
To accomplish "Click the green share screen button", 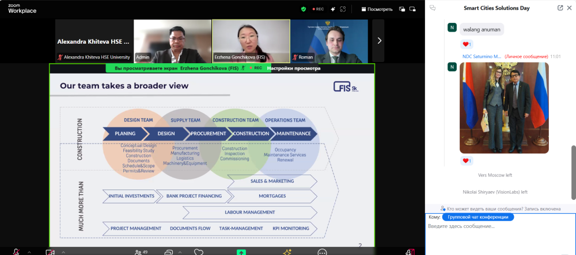I will pos(241,252).
